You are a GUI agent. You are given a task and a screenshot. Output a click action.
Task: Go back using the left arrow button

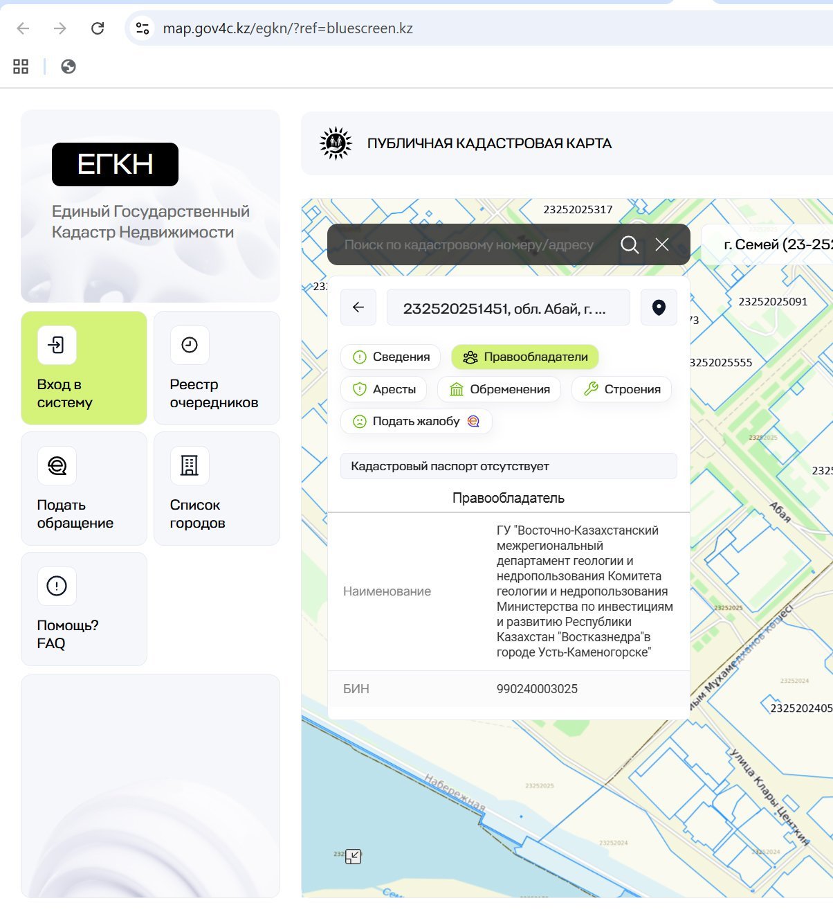(358, 307)
